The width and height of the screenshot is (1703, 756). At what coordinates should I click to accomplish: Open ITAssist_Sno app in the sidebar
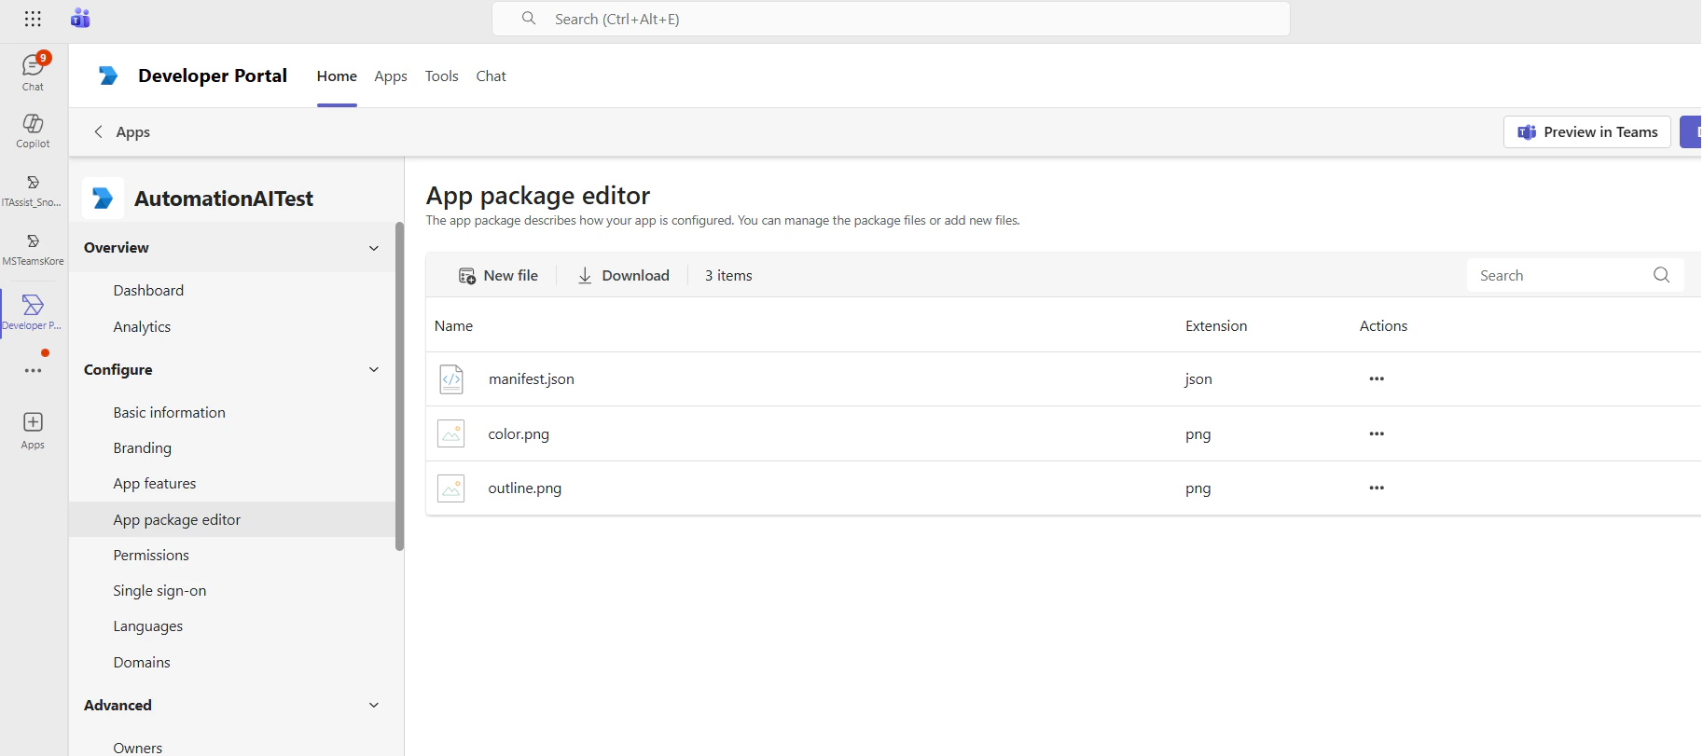(33, 190)
